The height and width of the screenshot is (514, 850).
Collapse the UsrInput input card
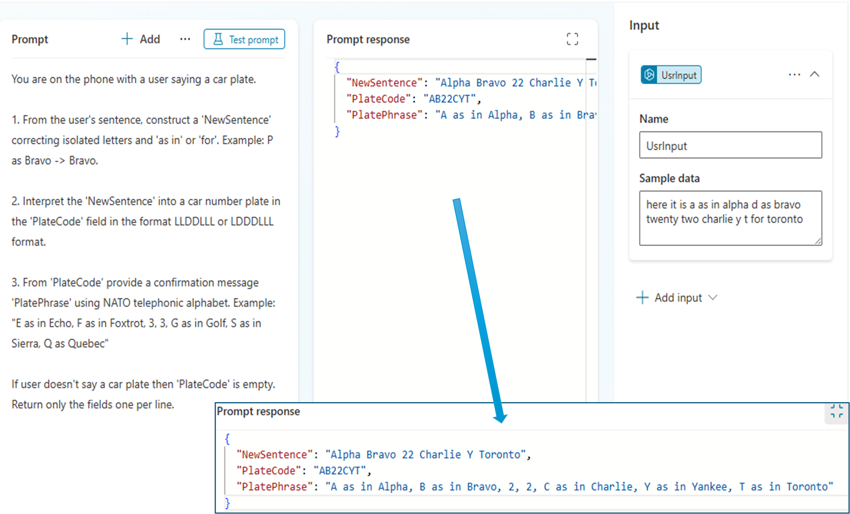tap(815, 75)
